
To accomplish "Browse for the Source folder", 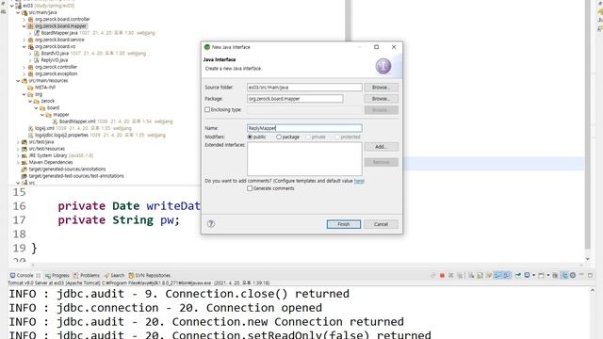I will click(381, 88).
